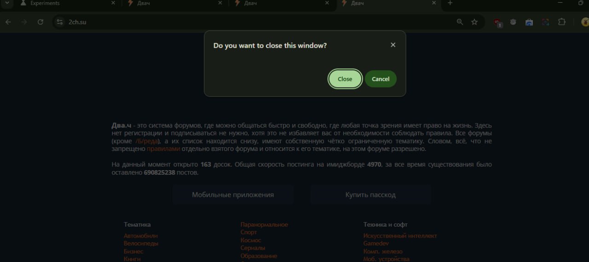This screenshot has width=589, height=262.
Task: Open the правилами link
Action: (x=163, y=149)
